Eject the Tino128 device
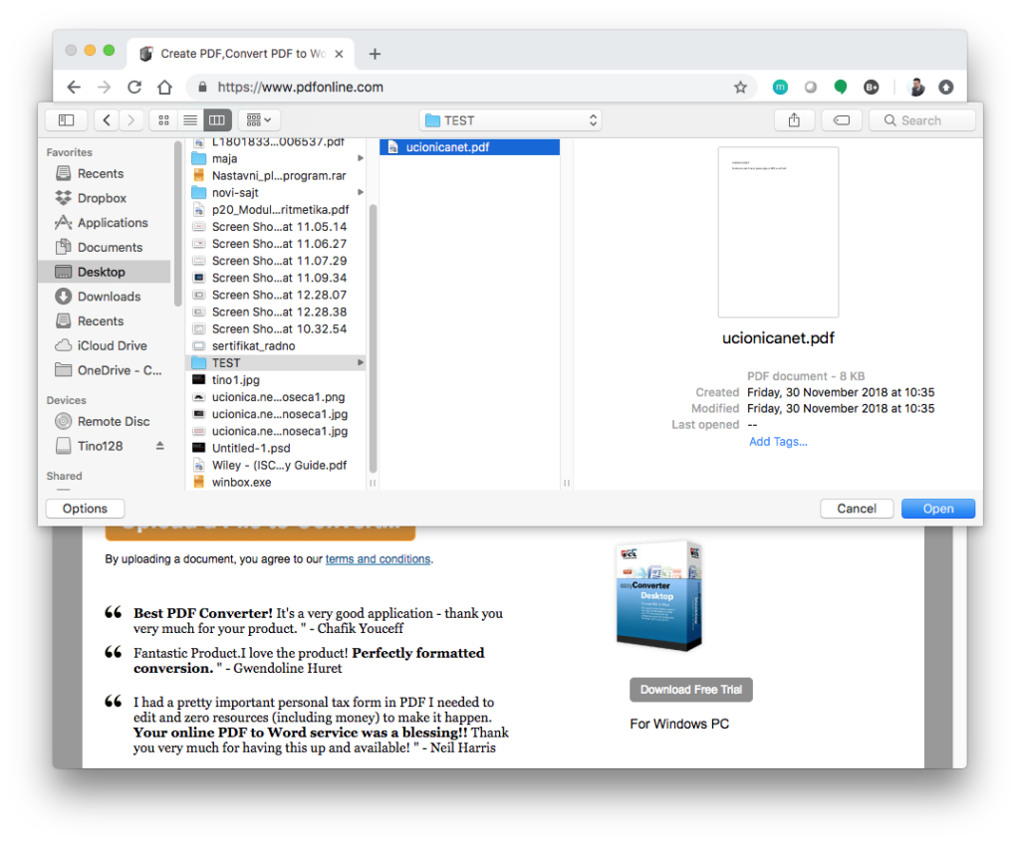The image size is (1020, 844). click(x=159, y=446)
